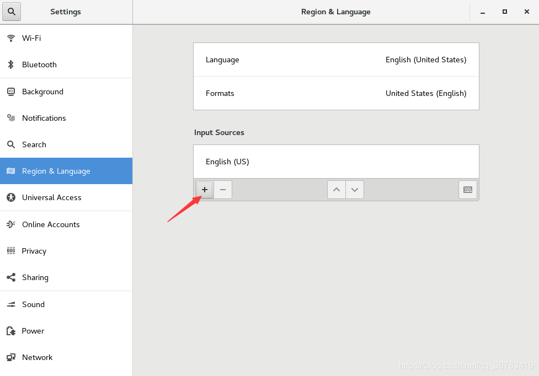The image size is (539, 376).
Task: Select English (US) input source
Action: pyautogui.click(x=336, y=162)
